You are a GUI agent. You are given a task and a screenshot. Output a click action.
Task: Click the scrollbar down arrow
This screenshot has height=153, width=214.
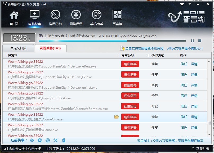click(x=209, y=134)
